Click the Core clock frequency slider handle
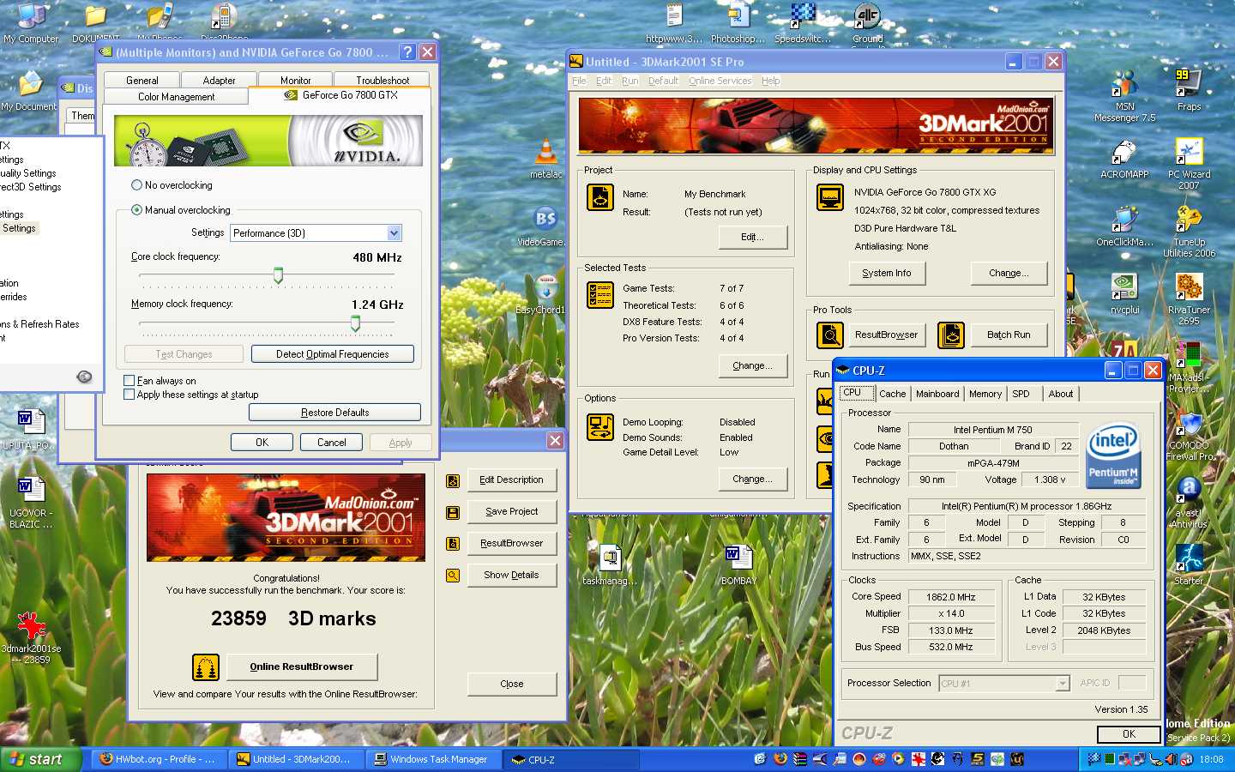Viewport: 1235px width, 772px height. coord(278,275)
